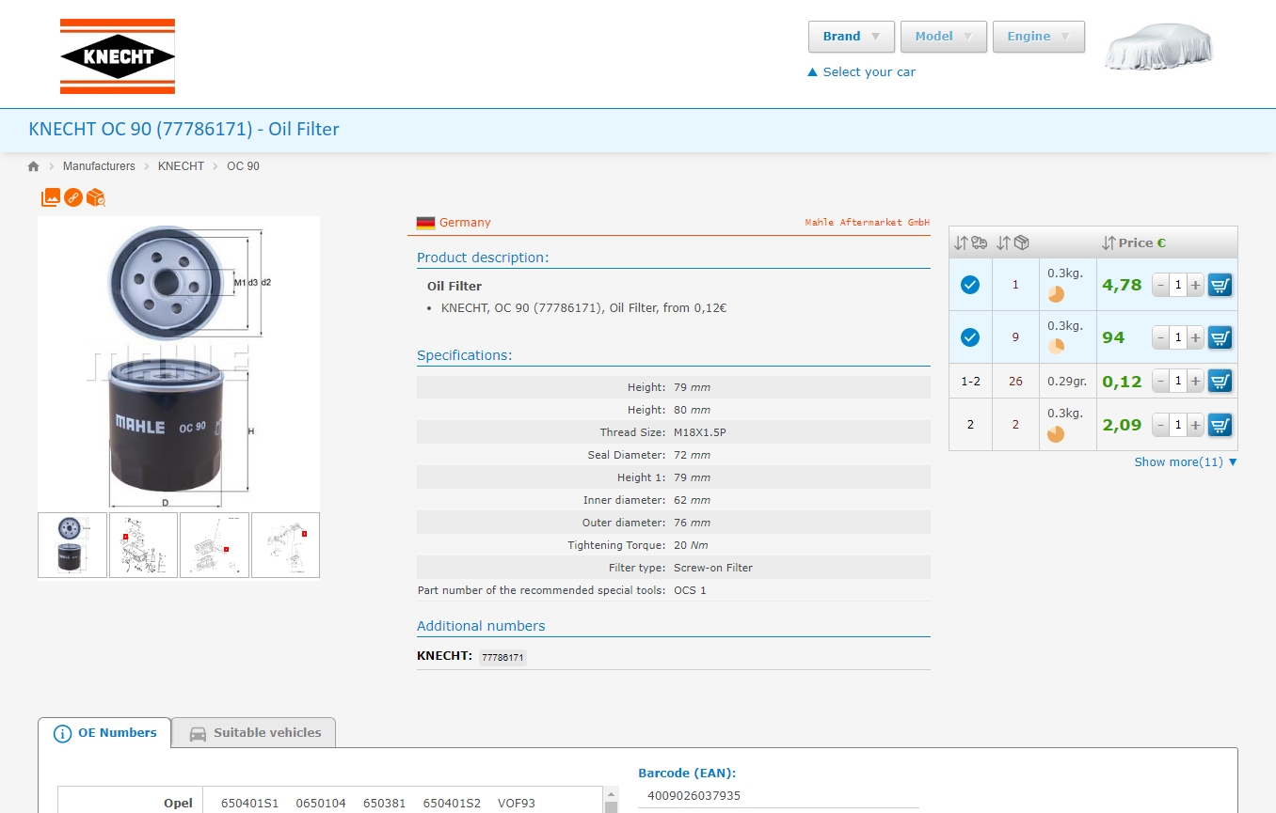This screenshot has height=813, width=1276.
Task: Open the main MAHLE OC 90 product image
Action: click(179, 364)
